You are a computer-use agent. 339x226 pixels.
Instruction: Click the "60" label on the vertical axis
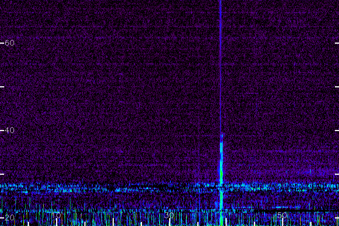(9, 43)
